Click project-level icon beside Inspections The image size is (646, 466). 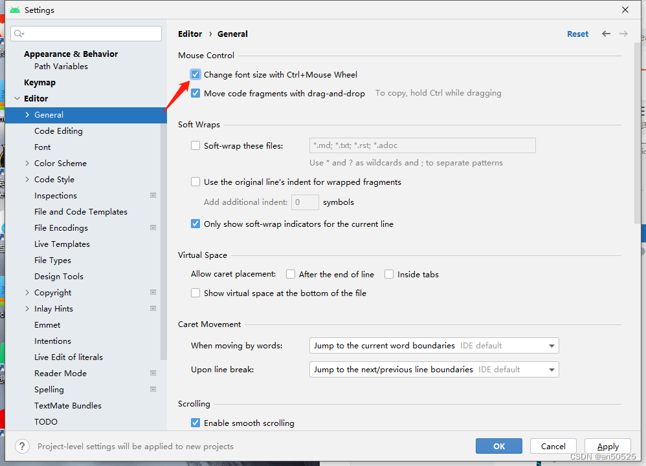point(153,195)
